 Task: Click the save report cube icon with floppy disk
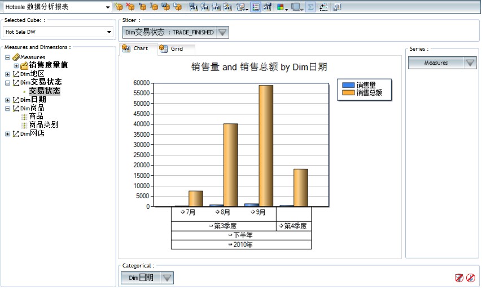point(166,7)
